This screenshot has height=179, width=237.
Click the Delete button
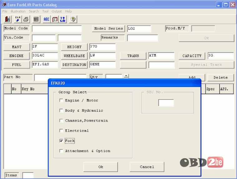coord(221,78)
